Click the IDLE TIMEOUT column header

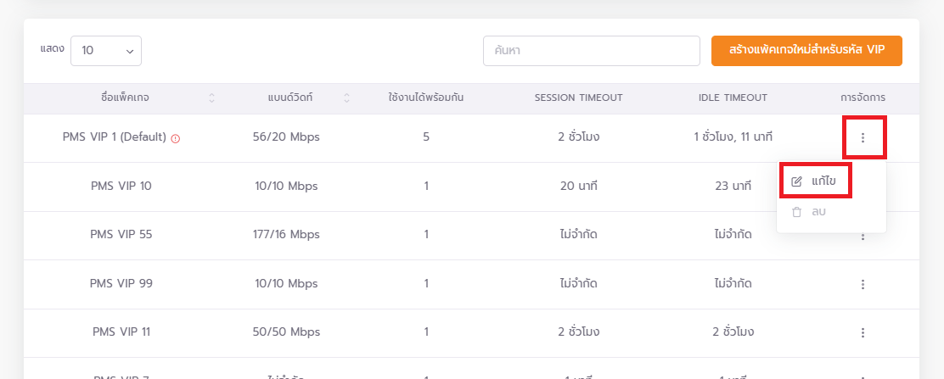(x=733, y=98)
